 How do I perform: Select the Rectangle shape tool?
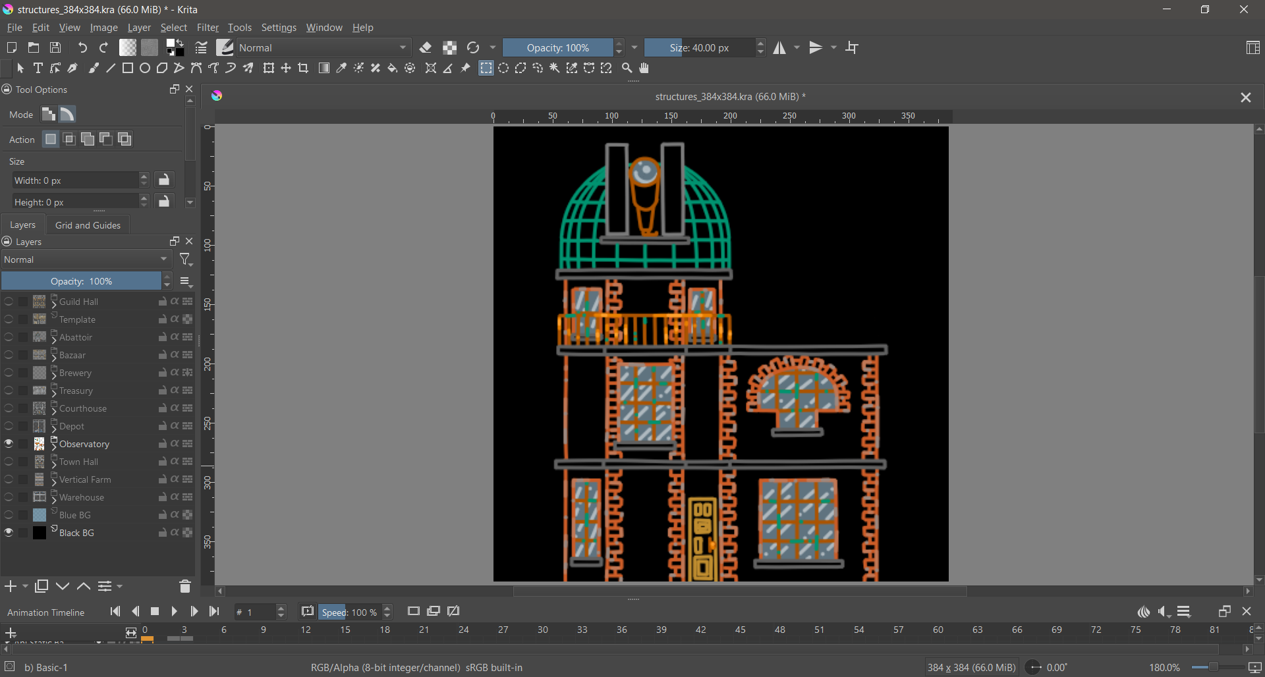tap(128, 68)
